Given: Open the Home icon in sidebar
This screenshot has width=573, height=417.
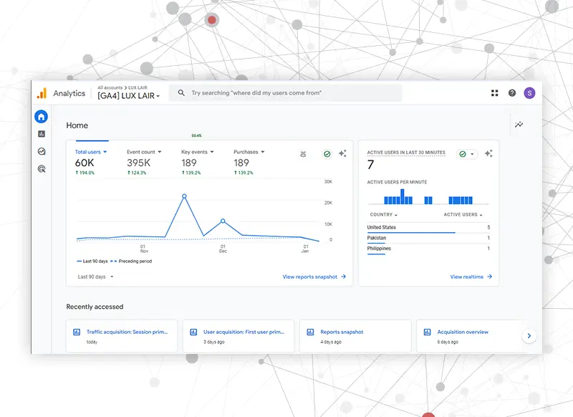Looking at the screenshot, I should 42,117.
